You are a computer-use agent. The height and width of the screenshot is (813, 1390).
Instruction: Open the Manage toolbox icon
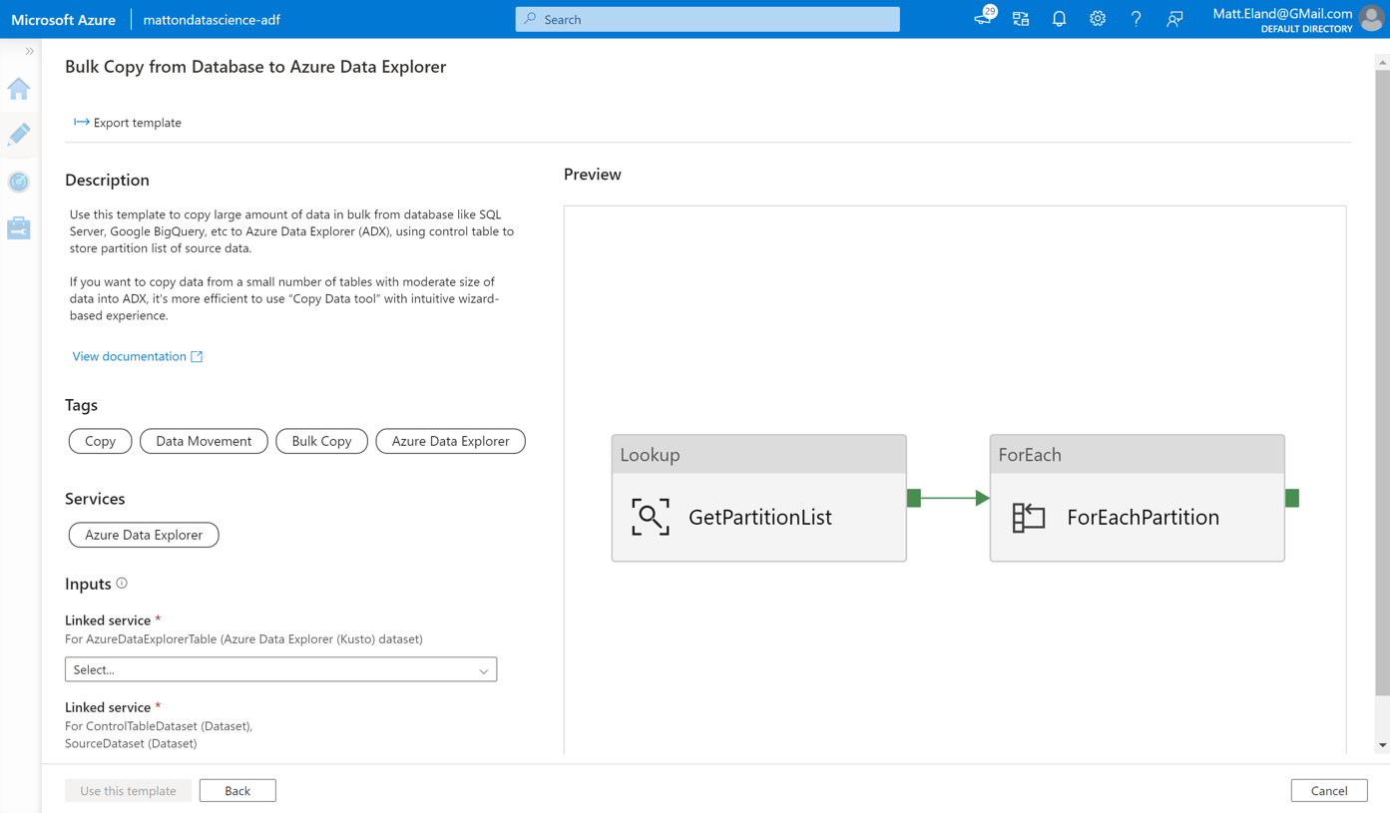(x=19, y=227)
